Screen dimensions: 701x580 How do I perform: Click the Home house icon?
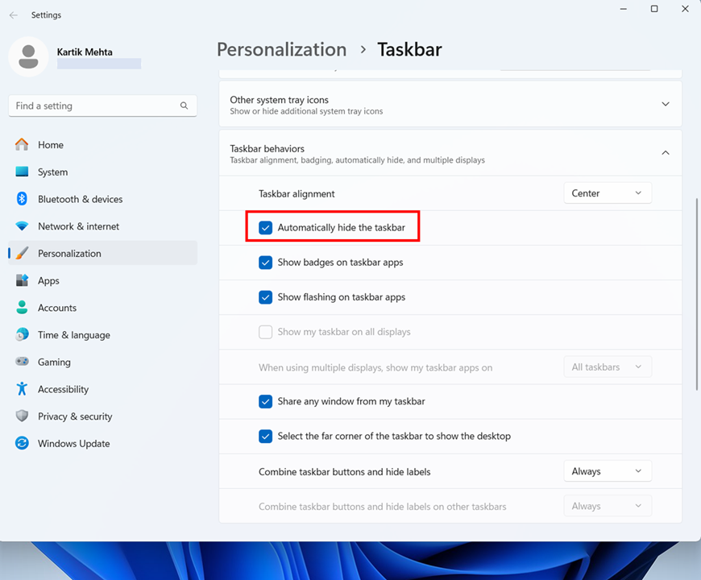(x=22, y=144)
